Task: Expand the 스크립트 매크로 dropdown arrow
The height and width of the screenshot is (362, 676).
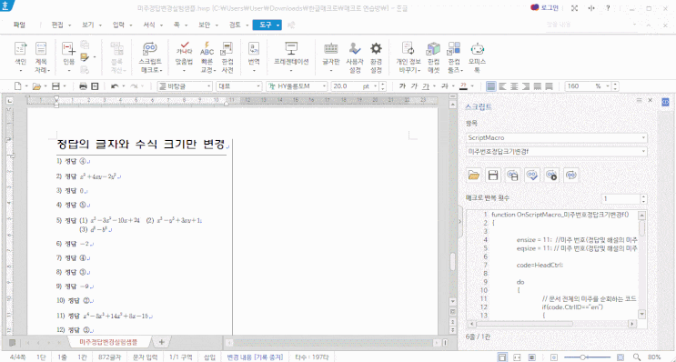Action: [161, 70]
